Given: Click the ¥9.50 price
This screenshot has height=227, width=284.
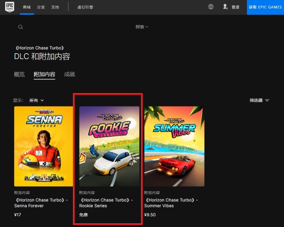Looking at the screenshot, I should (150, 215).
